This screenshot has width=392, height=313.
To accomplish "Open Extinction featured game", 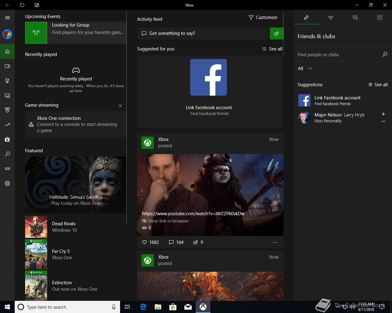I will pos(76,286).
